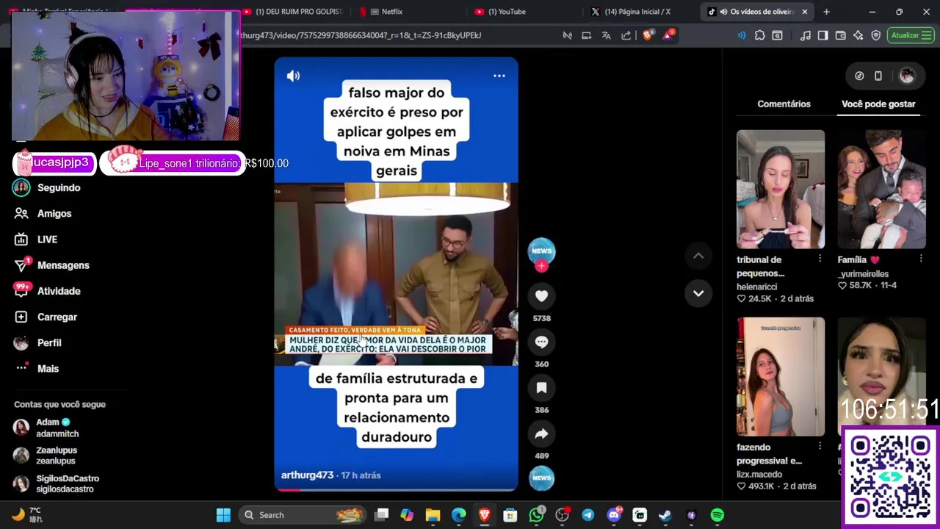
Task: Share the video with the arrow icon
Action: pos(541,433)
